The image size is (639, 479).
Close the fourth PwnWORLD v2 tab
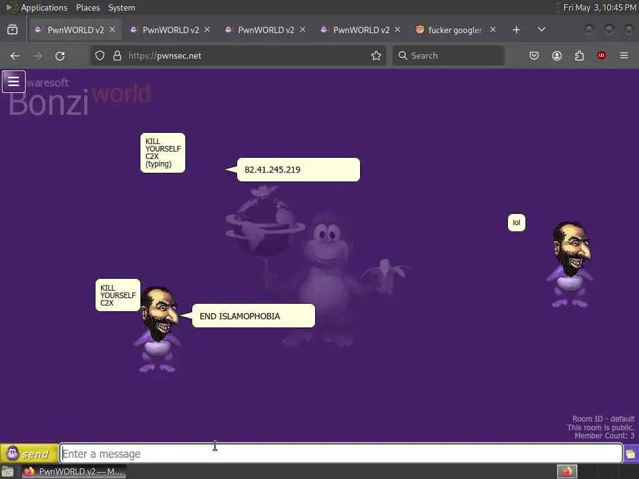click(x=398, y=30)
